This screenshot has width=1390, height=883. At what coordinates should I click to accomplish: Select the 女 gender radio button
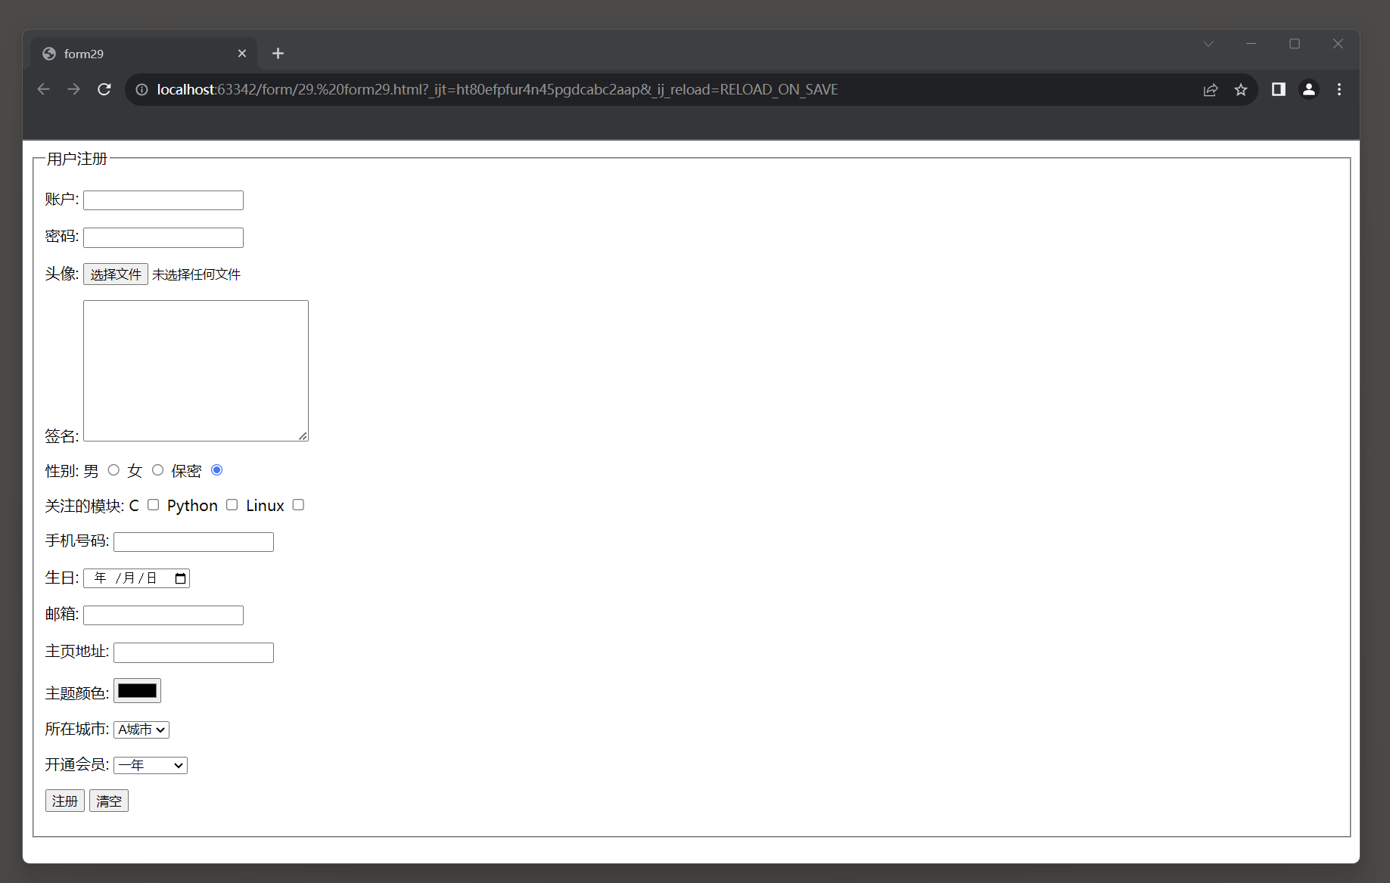pos(157,470)
